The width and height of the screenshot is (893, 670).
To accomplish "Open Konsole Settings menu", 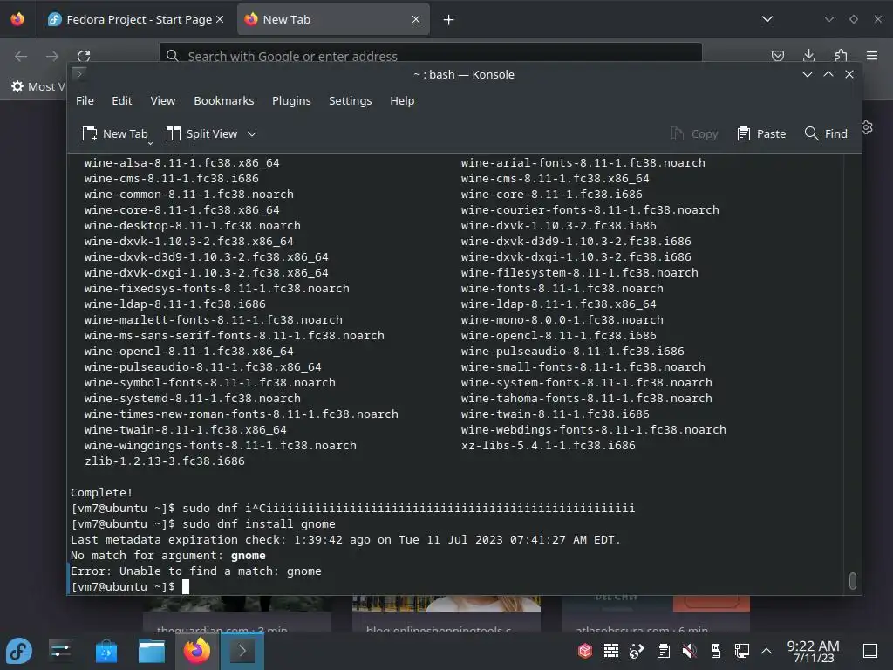I will click(x=351, y=101).
